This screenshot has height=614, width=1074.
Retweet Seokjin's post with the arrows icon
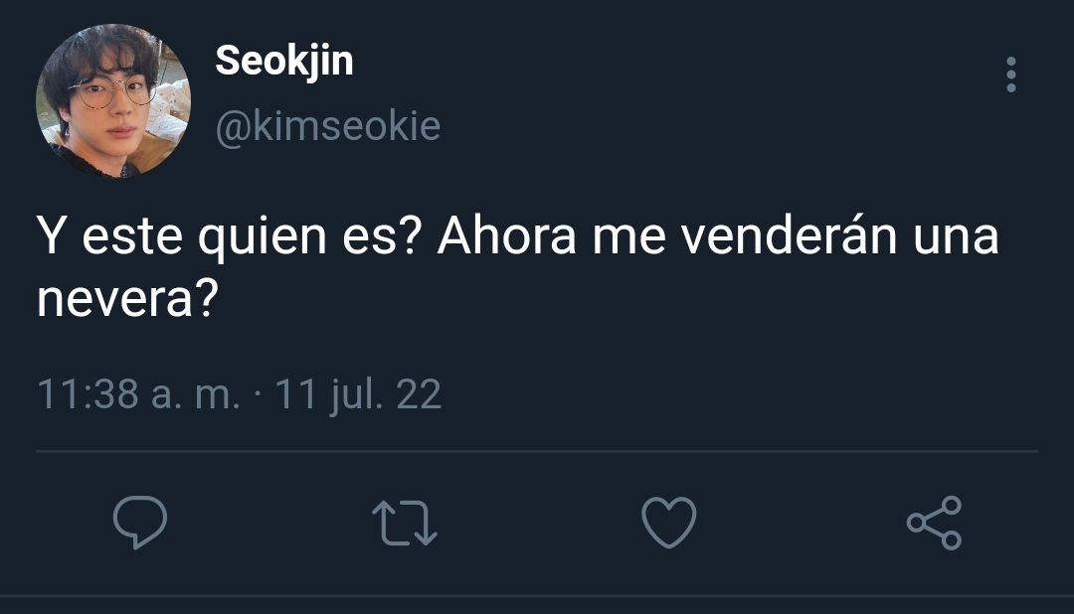404,523
